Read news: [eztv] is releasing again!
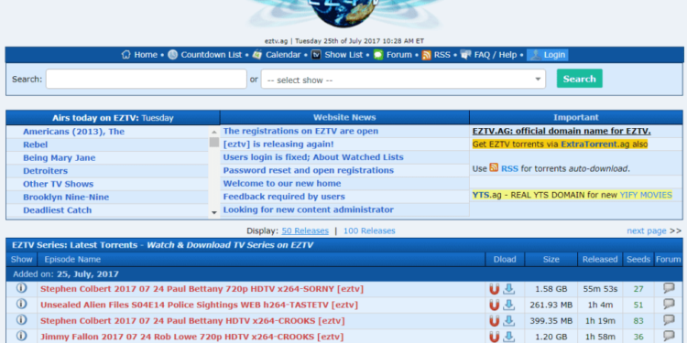This screenshot has width=687, height=343. click(x=278, y=145)
